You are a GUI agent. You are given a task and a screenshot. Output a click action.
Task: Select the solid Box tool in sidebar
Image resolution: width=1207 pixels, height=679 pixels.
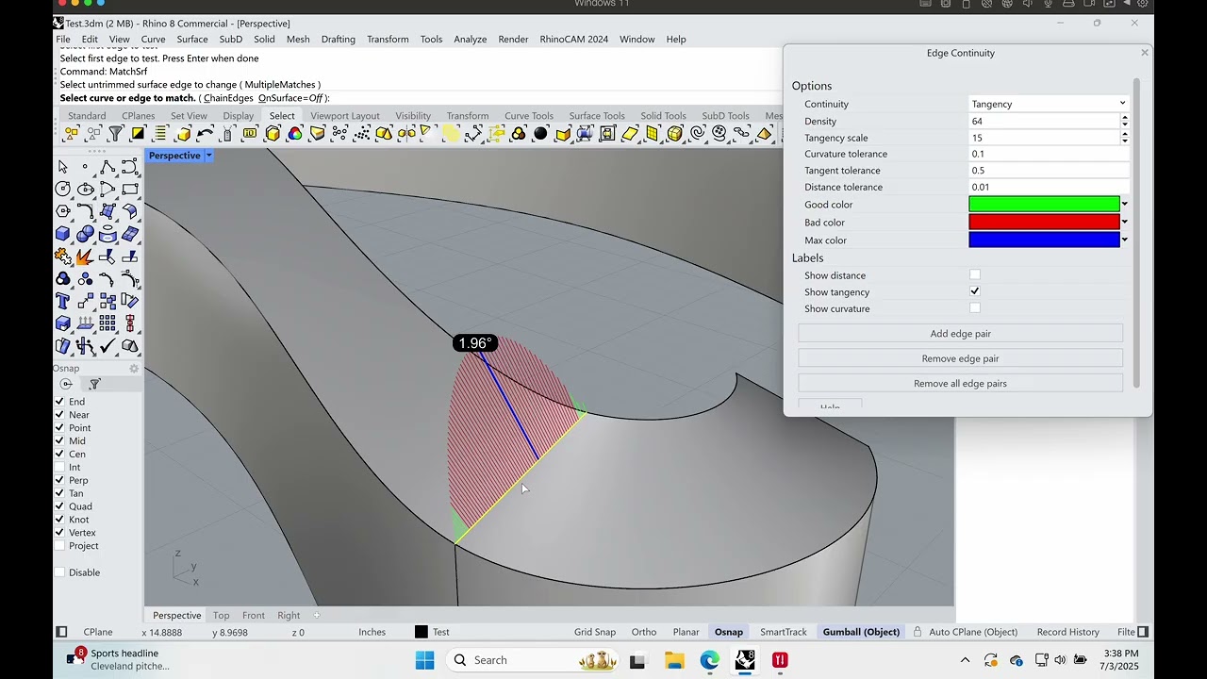63,234
